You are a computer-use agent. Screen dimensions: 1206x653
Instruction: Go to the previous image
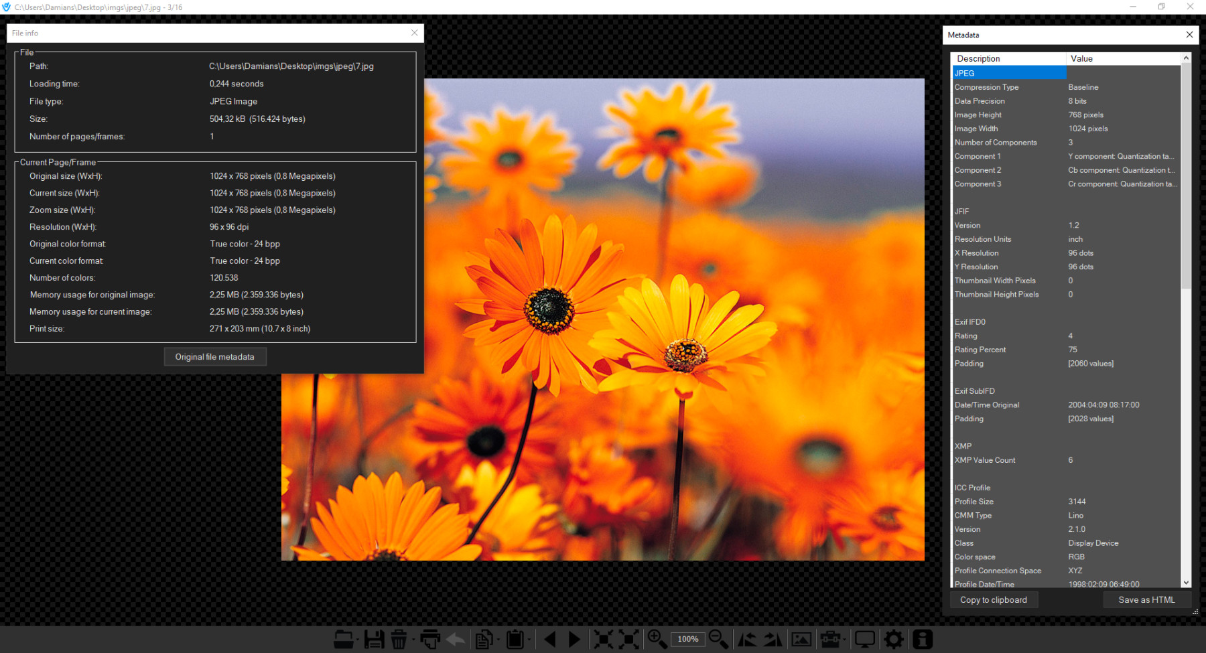pos(550,640)
